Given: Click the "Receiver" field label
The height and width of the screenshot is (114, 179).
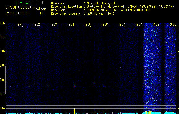Looking at the screenshot, I should pos(58,10).
